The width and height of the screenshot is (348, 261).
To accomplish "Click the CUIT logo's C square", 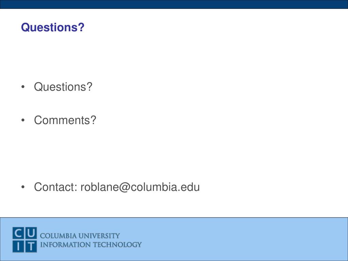I will point(18,233).
